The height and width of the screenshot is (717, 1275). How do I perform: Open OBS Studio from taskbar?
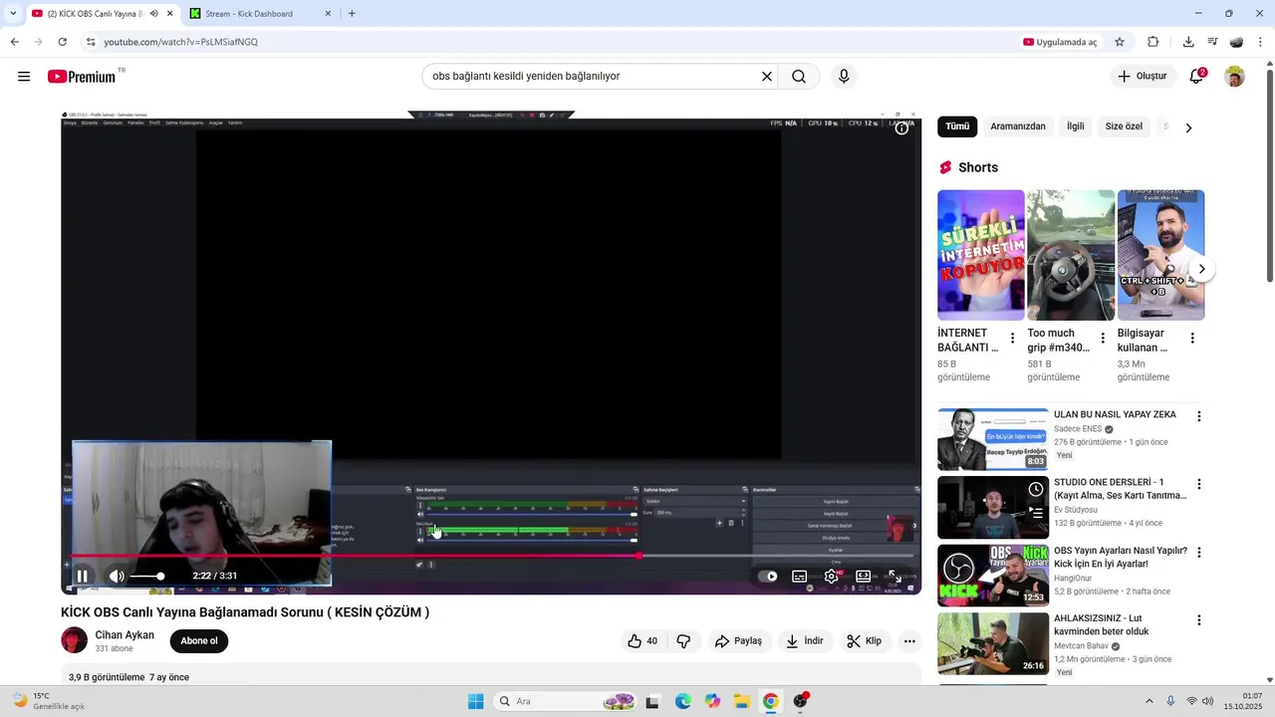(800, 701)
